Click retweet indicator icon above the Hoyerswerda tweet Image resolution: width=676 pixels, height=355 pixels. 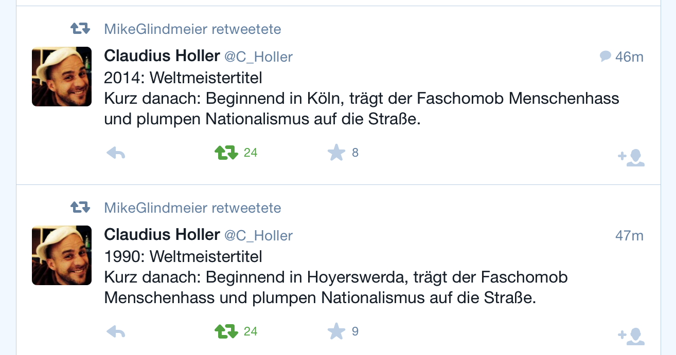click(x=80, y=208)
